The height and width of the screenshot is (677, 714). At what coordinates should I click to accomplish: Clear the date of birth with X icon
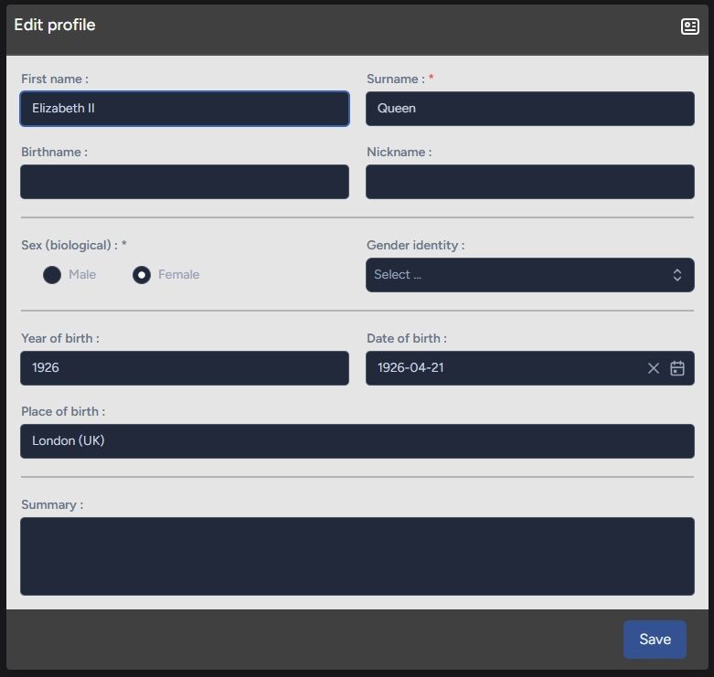tap(654, 368)
